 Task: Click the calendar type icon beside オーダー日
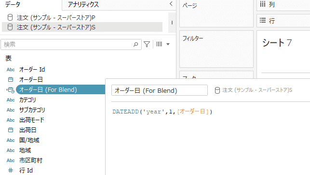click(x=11, y=79)
